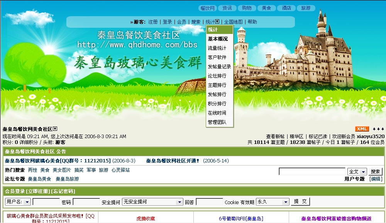This screenshot has width=386, height=223.
Task: Open forum topic 秦皇岛美食
Action: [x=39, y=179]
